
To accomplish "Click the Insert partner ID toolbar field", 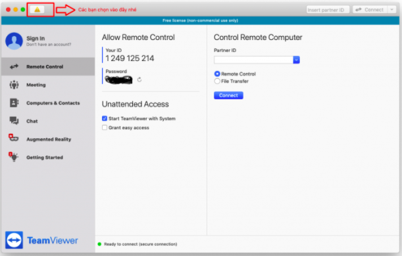I will point(328,10).
